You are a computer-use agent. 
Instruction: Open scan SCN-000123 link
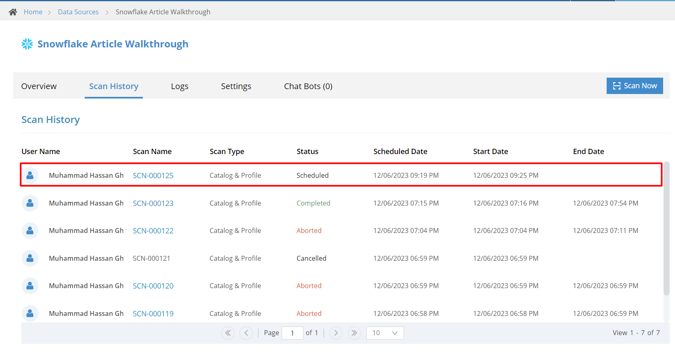coord(153,203)
